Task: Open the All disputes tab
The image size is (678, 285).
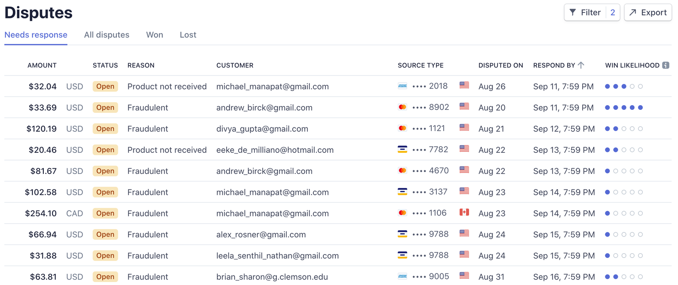Action: [x=107, y=35]
